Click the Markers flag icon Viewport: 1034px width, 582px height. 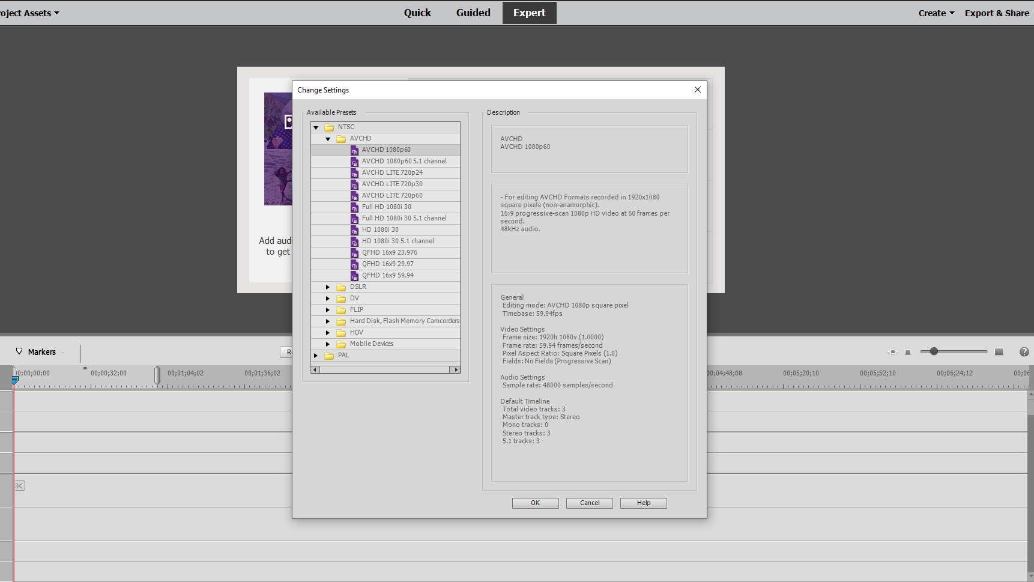pyautogui.click(x=19, y=351)
